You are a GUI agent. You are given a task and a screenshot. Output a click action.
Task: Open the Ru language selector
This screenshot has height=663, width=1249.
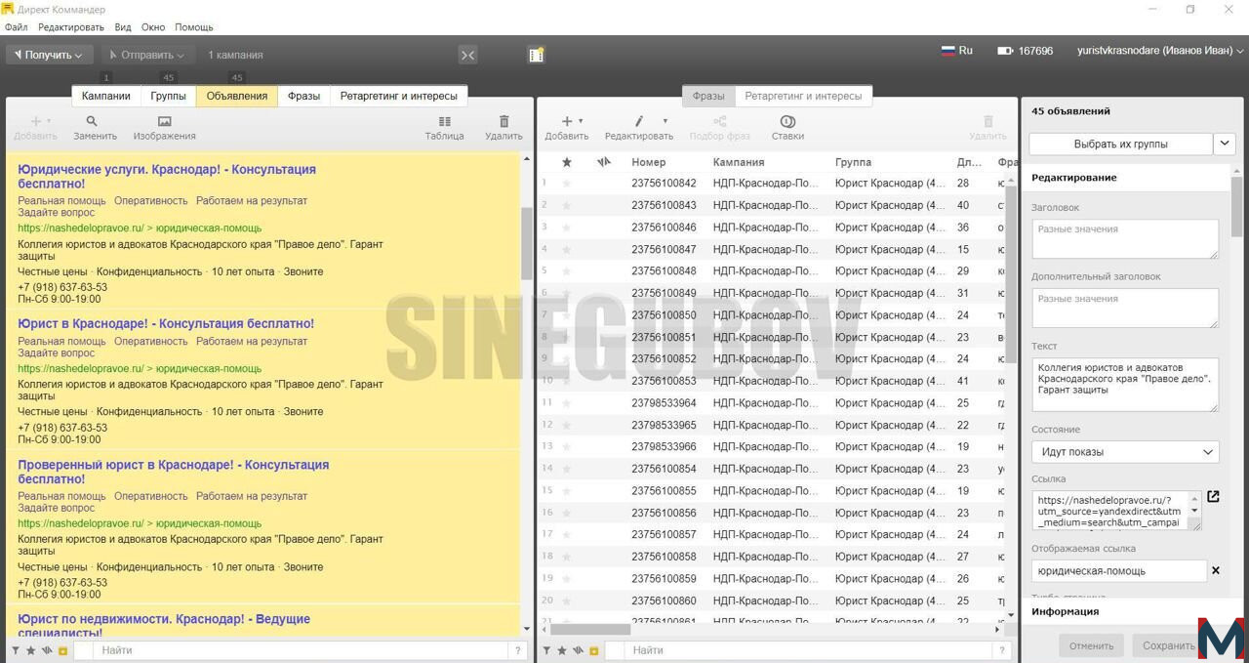pyautogui.click(x=956, y=51)
